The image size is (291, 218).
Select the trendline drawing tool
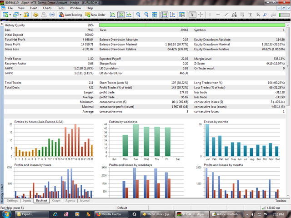pyautogui.click(x=226, y=15)
